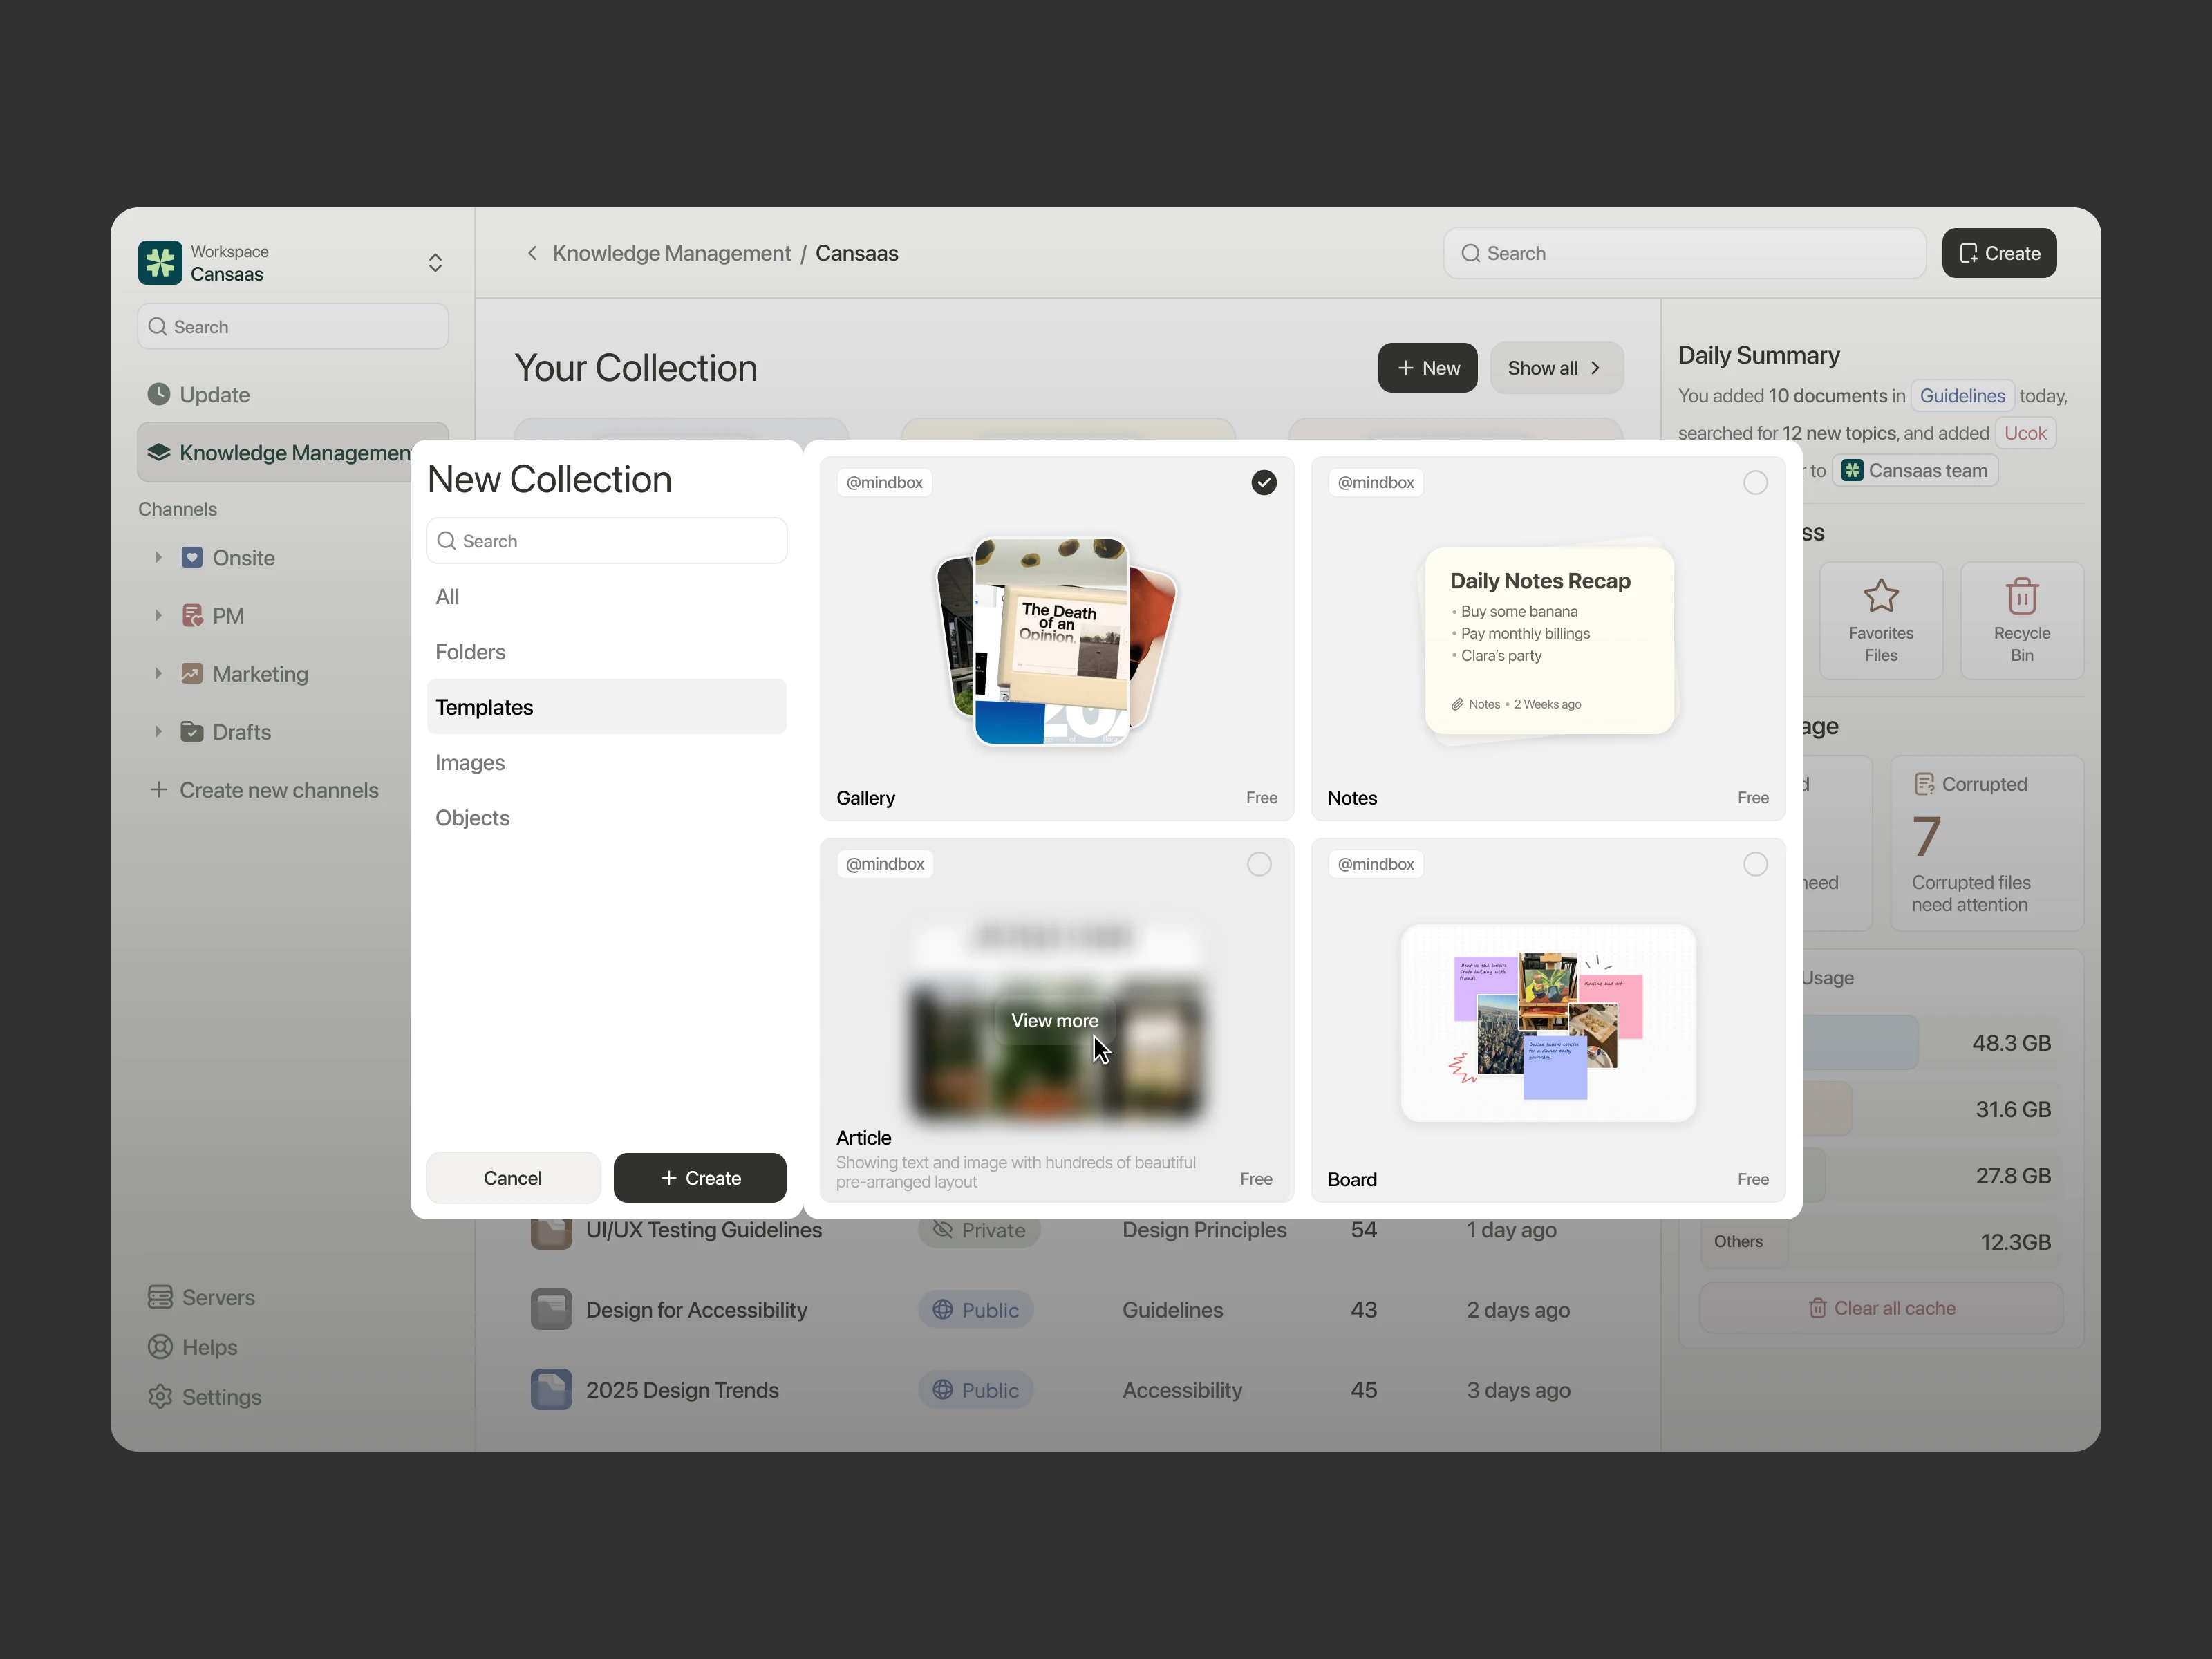Open Favorites Files star icon
This screenshot has height=1659, width=2212.
(1881, 597)
